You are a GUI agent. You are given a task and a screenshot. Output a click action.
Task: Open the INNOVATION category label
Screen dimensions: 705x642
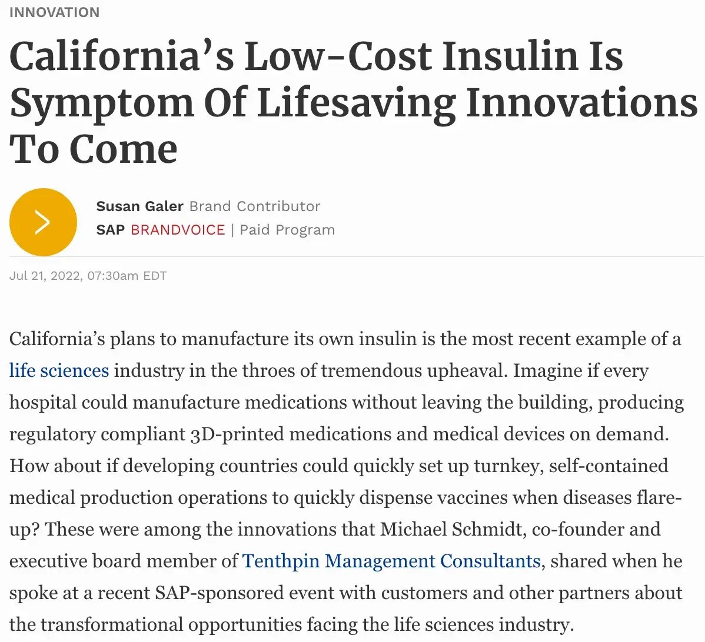[x=54, y=12]
